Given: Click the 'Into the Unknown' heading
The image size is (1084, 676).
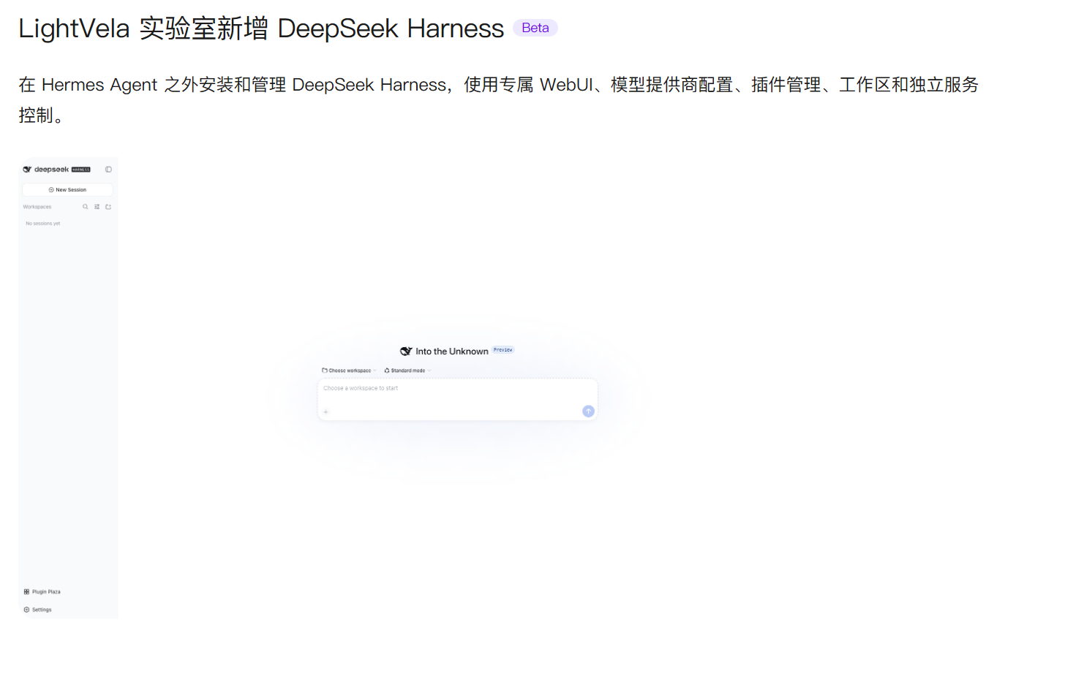Looking at the screenshot, I should point(452,352).
